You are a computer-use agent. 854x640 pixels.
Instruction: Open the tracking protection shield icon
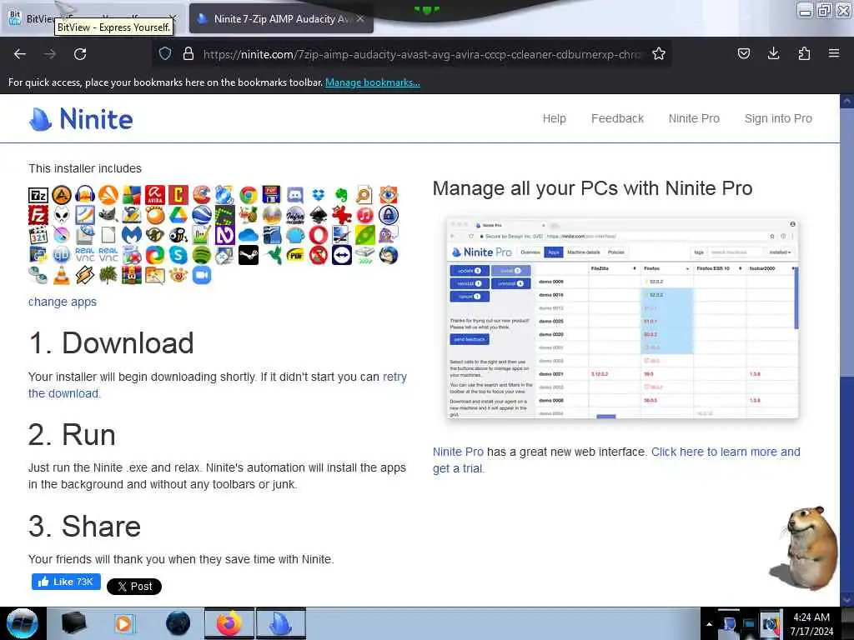coord(165,54)
